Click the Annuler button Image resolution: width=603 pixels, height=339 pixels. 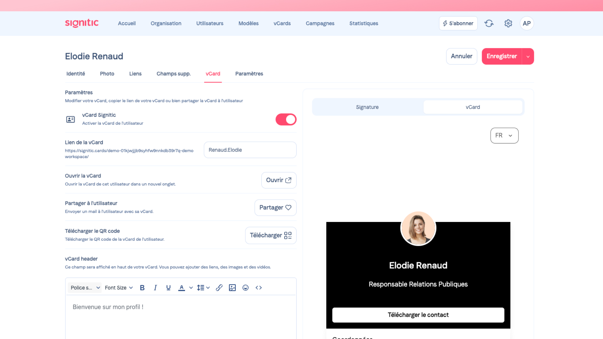coord(461,56)
